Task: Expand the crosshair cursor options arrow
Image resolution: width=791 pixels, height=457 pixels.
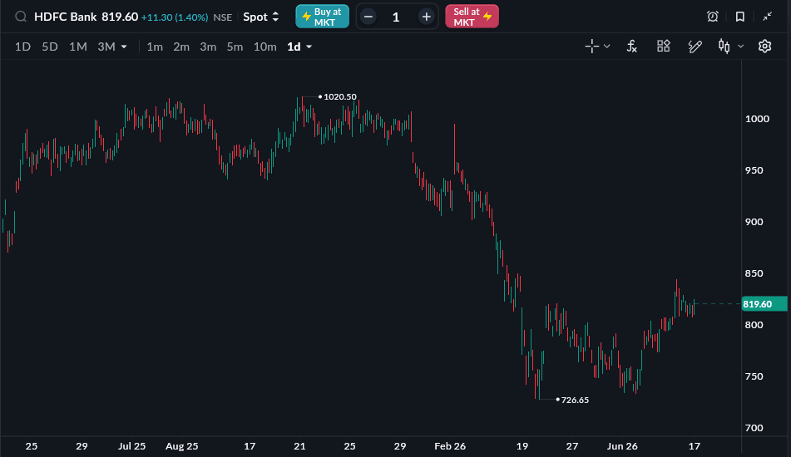Action: click(x=607, y=47)
